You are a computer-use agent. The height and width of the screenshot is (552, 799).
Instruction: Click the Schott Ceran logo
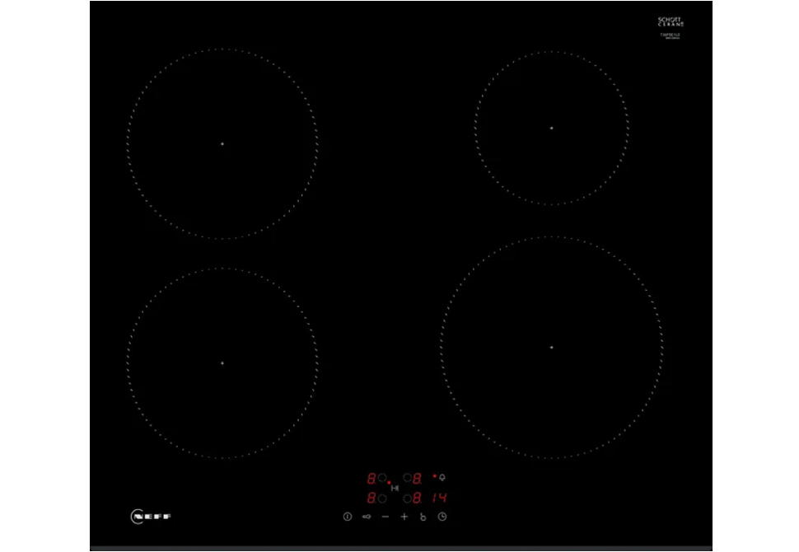pyautogui.click(x=670, y=22)
